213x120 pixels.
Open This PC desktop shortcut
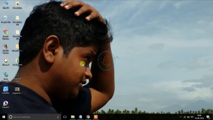coord(6,5)
